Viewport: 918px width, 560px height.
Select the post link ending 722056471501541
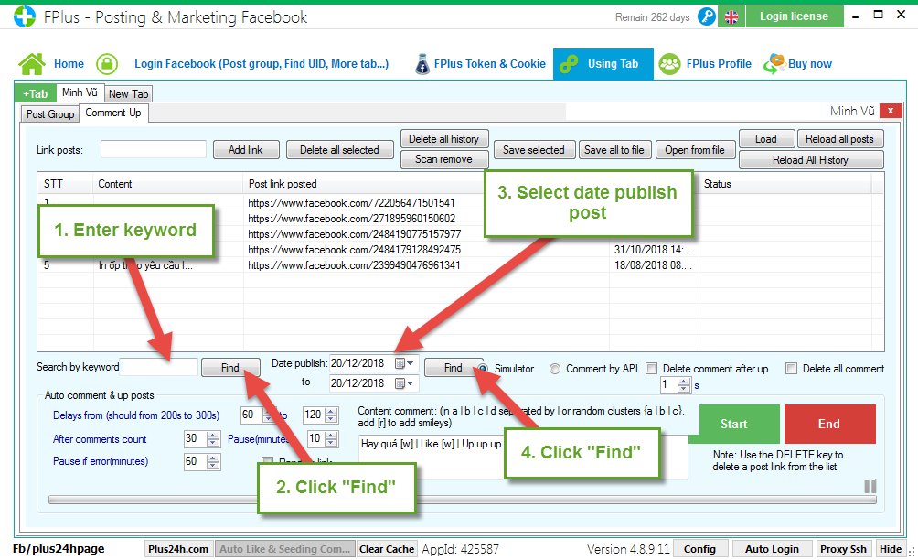click(x=351, y=203)
